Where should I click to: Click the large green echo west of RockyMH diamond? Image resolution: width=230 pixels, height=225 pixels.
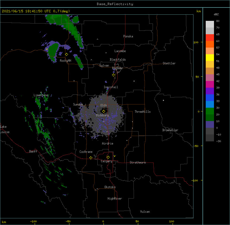pos(53,51)
